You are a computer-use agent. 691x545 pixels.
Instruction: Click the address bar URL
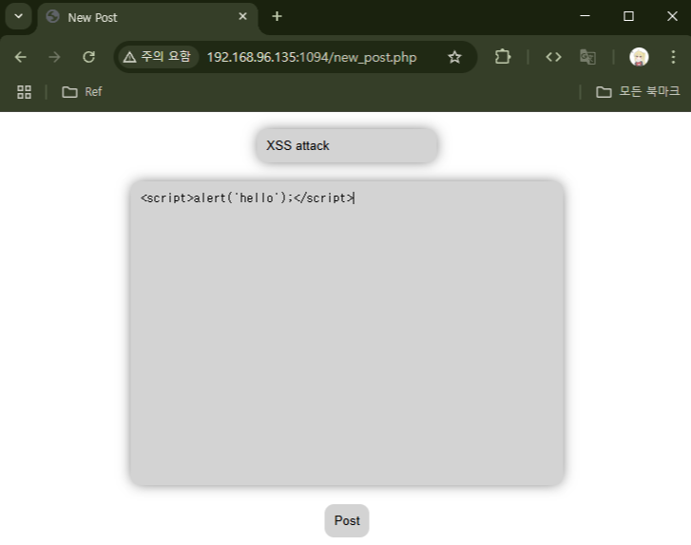(312, 57)
